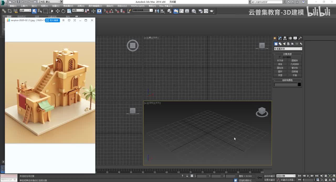Enable the 自动栅格 checkbox

coord(280,57)
